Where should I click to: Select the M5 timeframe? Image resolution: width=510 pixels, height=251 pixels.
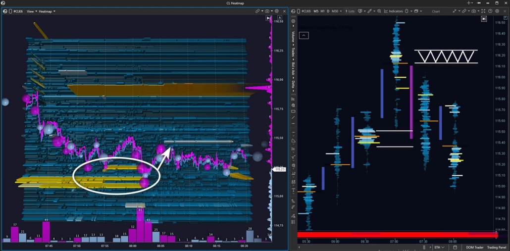(316, 11)
